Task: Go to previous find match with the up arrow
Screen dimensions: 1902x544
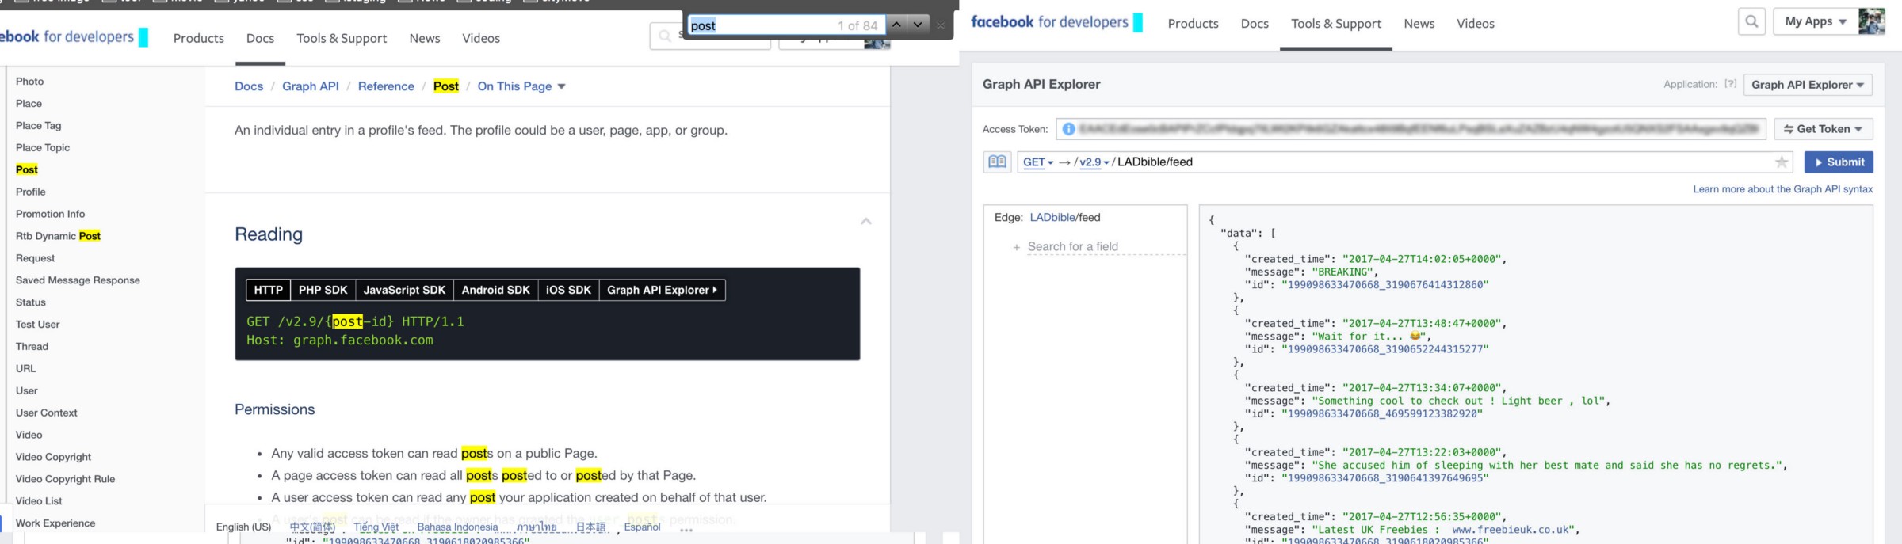Action: (x=896, y=25)
